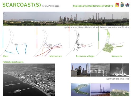Click the factory icon on the Infrastructure map
132x99 pixels.
[x=50, y=45]
